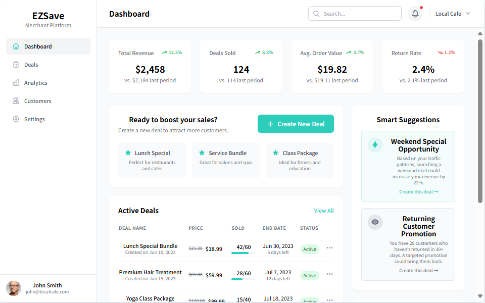The height and width of the screenshot is (303, 485).
Task: Click John Smith's profile avatar
Action: [x=14, y=288]
